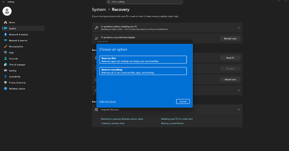
Task: Click the Windows Update sync icon
Action: [x=5, y=88]
